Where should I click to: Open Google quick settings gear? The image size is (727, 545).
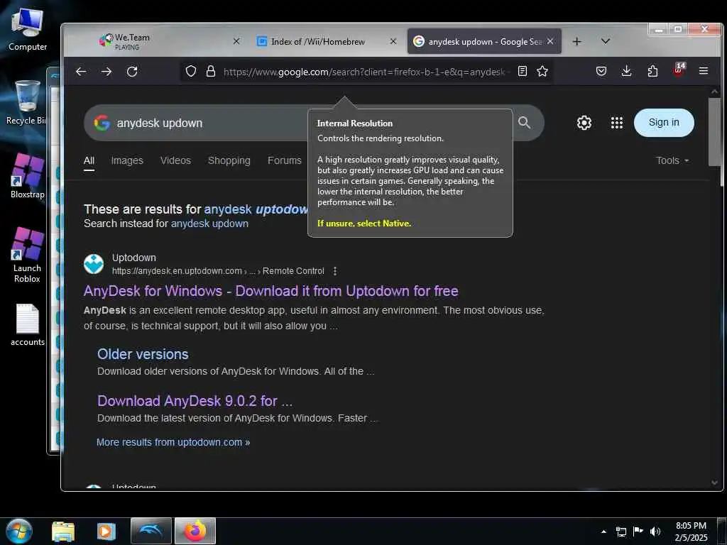(x=584, y=123)
